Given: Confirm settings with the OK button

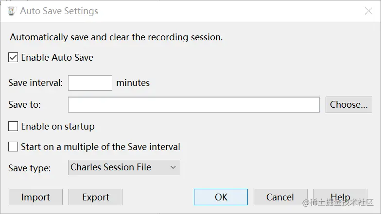Looking at the screenshot, I should point(221,197).
